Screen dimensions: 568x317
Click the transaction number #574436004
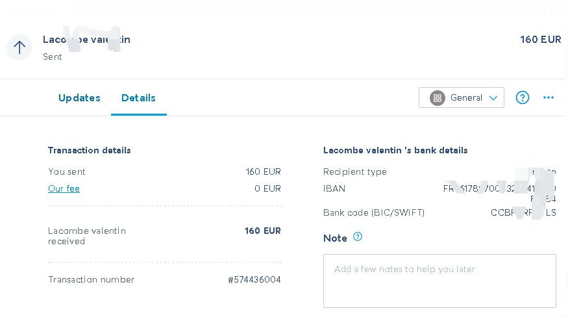pyautogui.click(x=254, y=279)
